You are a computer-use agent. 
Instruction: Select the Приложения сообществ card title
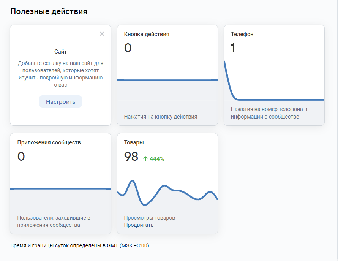coord(49,142)
